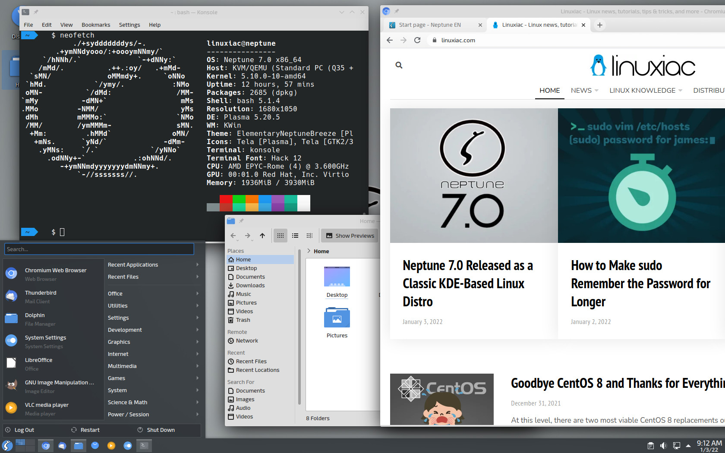Click the Chromium forward button
The image size is (725, 453).
[x=403, y=40]
